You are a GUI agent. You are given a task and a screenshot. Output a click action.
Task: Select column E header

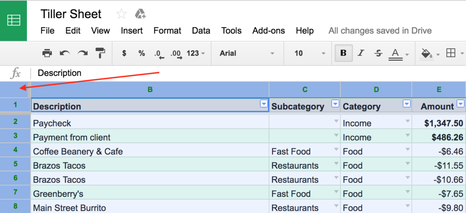pos(439,90)
